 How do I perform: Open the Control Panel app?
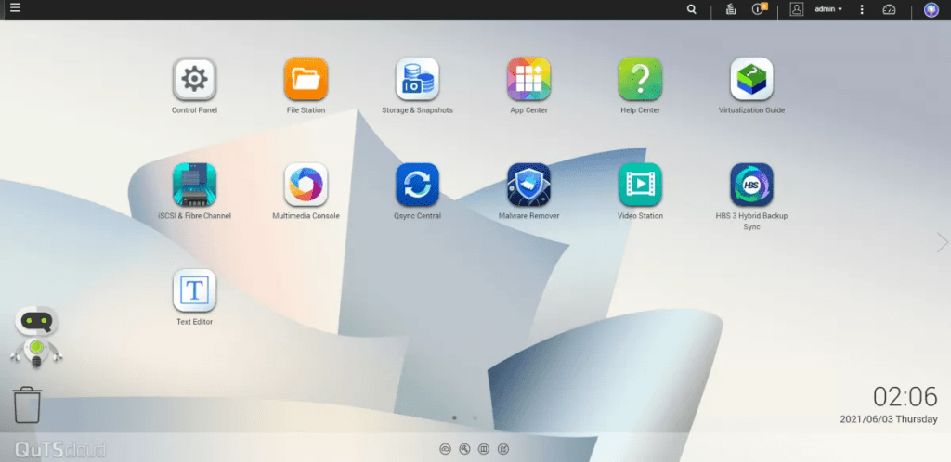pyautogui.click(x=194, y=80)
